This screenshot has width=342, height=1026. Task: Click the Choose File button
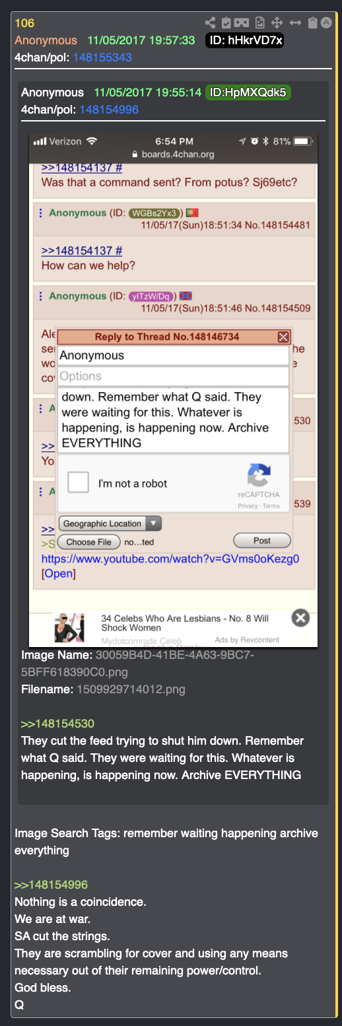click(x=89, y=542)
